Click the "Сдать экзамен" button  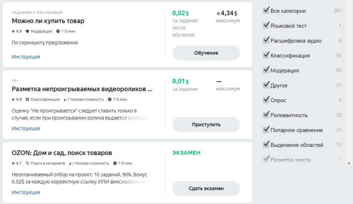point(206,188)
